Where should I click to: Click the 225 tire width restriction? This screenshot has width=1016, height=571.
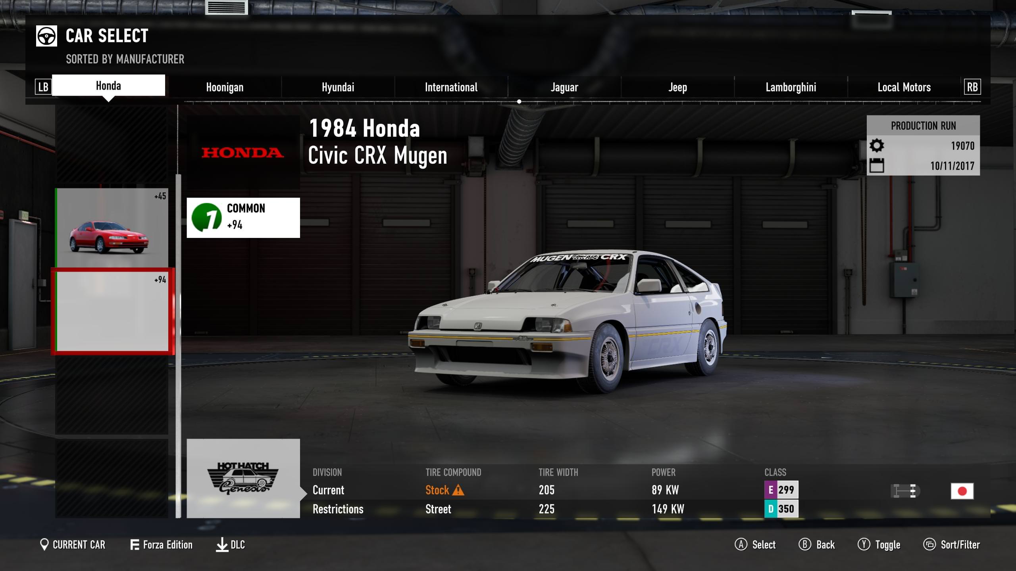(x=546, y=509)
